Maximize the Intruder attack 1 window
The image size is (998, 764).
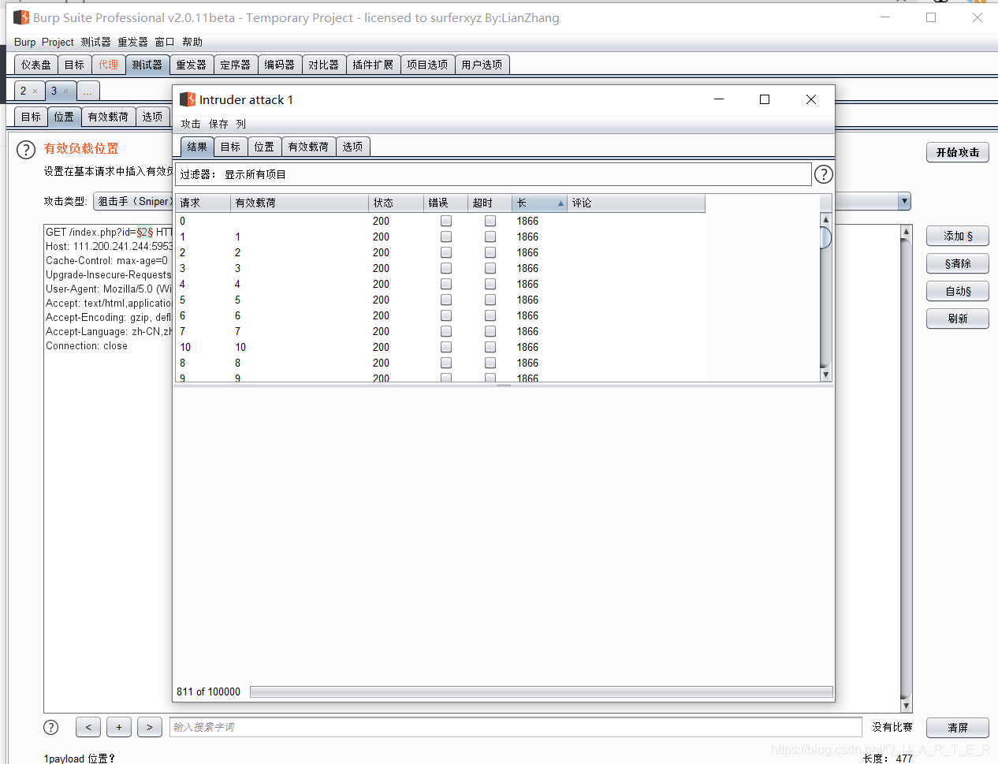pyautogui.click(x=764, y=99)
